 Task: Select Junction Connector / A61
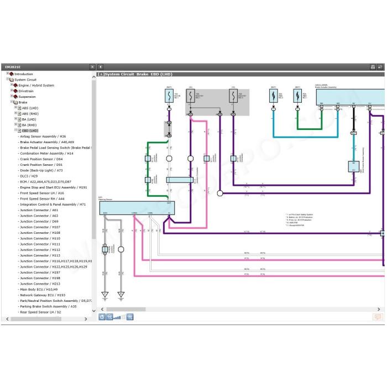coord(39,210)
